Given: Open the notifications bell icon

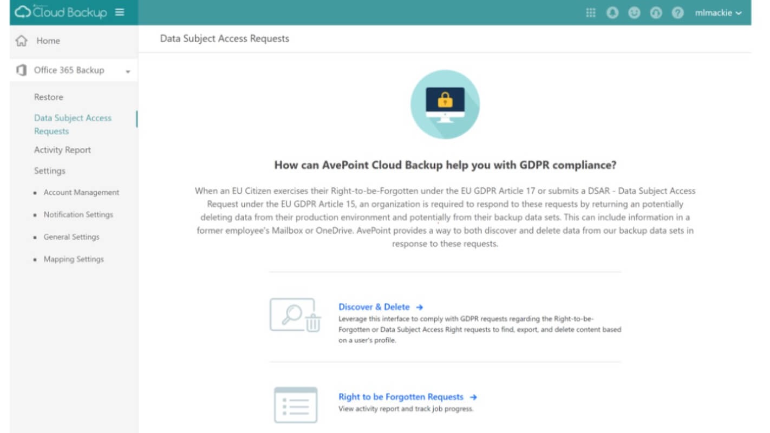Looking at the screenshot, I should (612, 13).
